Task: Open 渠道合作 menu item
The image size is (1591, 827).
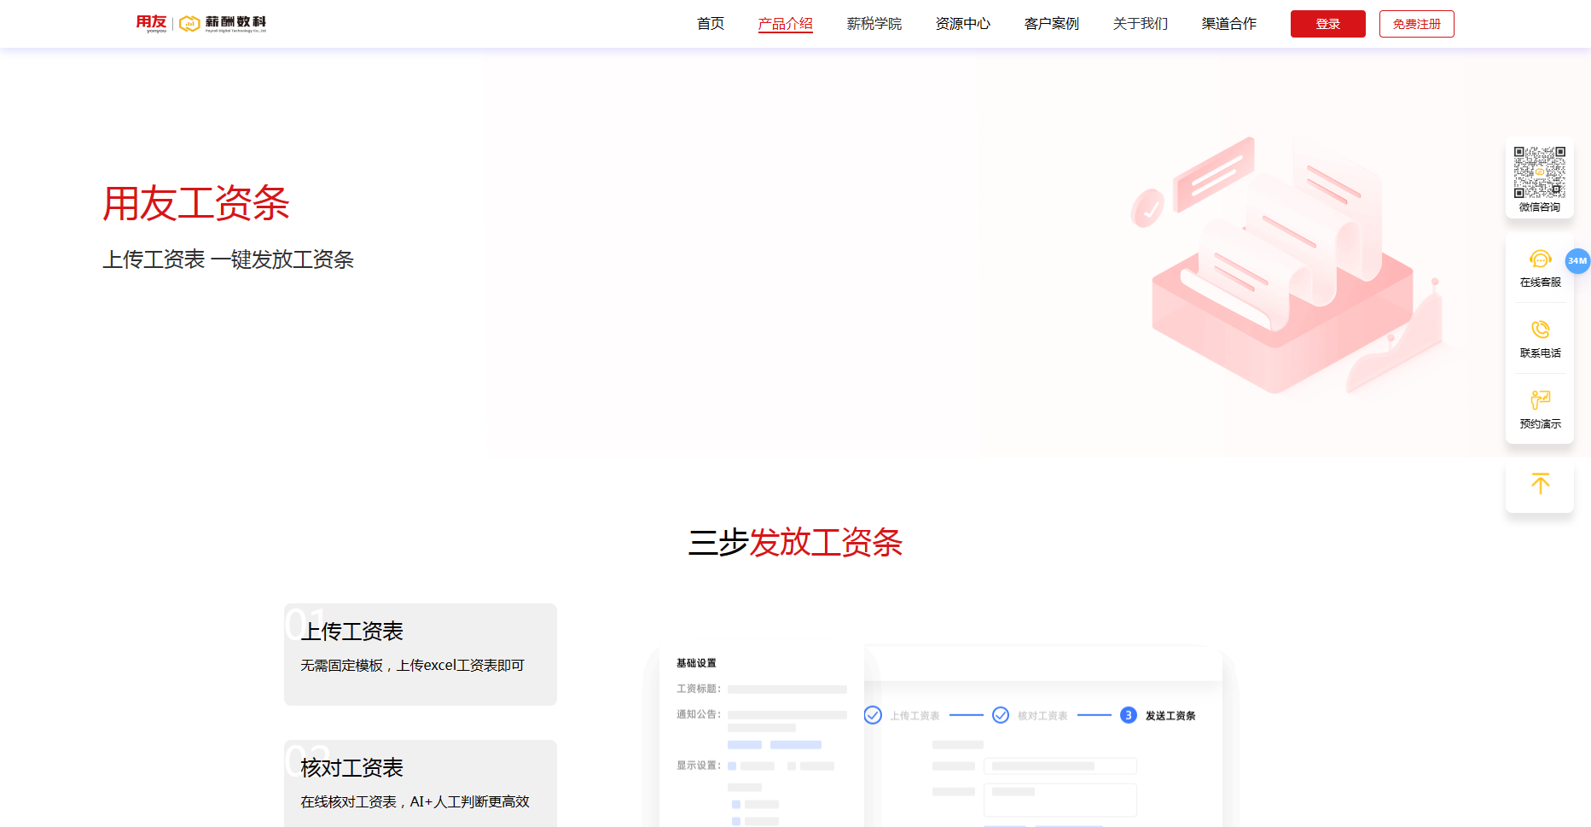Action: click(x=1229, y=24)
